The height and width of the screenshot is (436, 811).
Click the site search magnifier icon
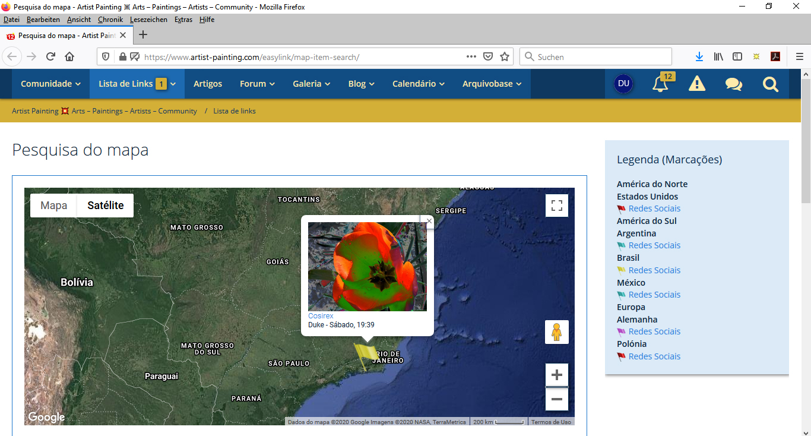[x=770, y=84]
